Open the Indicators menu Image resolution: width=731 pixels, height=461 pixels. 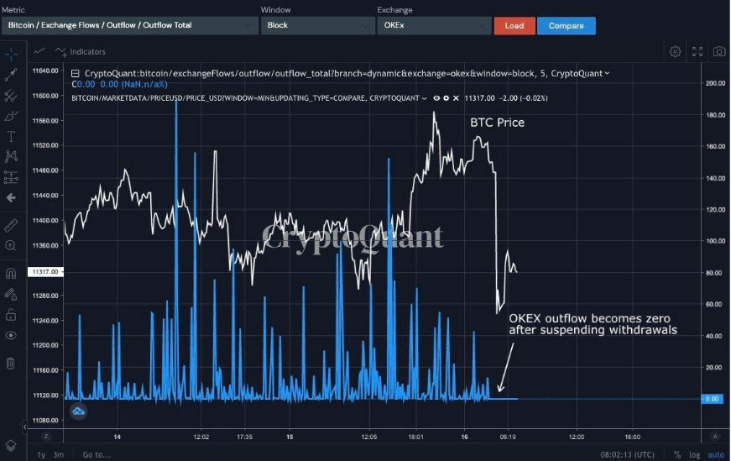point(81,52)
